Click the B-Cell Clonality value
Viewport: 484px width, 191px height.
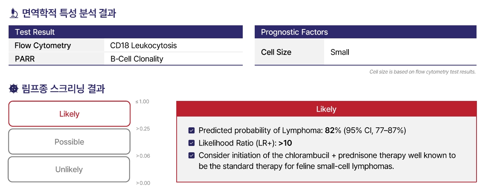pyautogui.click(x=137, y=59)
